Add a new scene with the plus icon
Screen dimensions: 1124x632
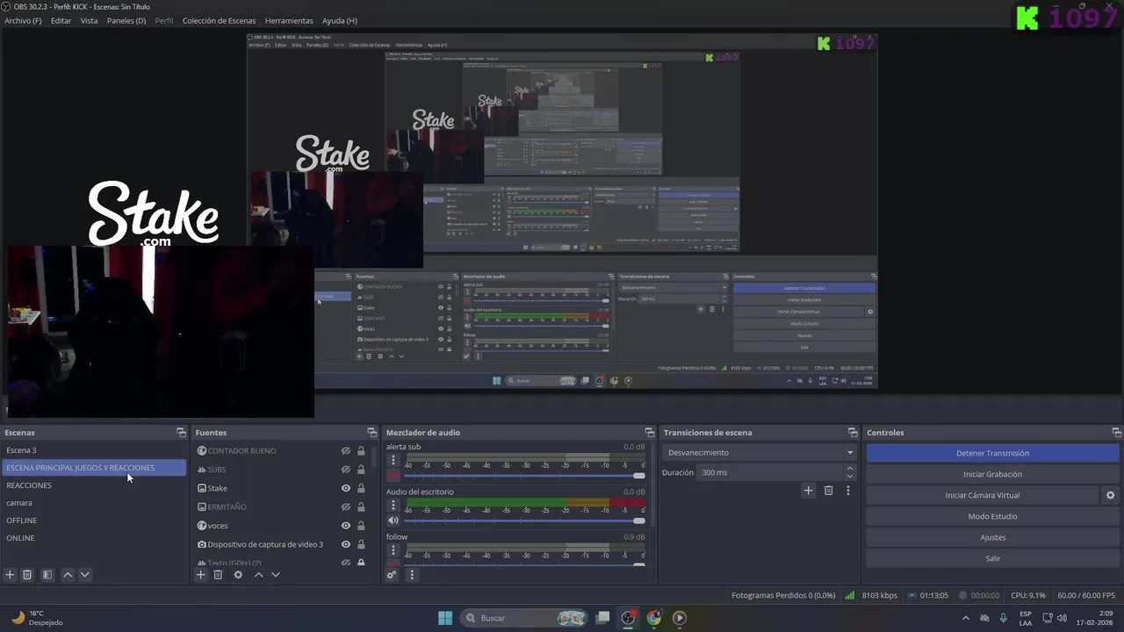pos(11,575)
